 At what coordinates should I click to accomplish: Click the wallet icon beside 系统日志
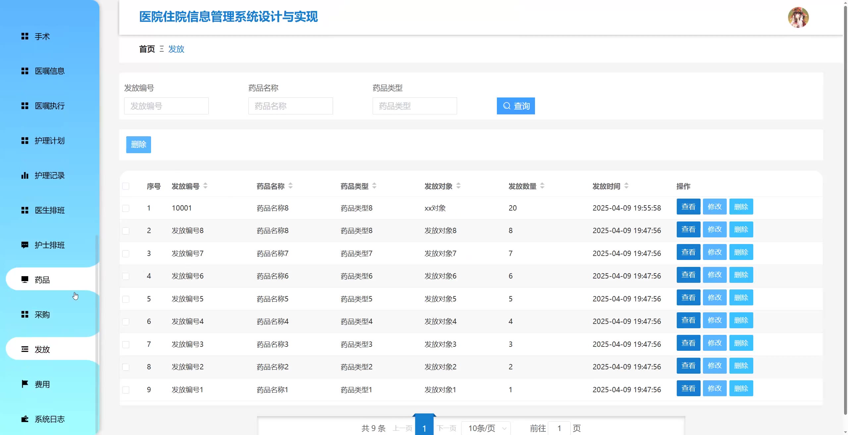(25, 419)
